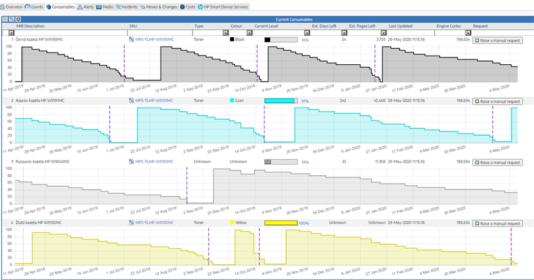Go to the Costs tab
Screen dimensions: 534x280
pyautogui.click(x=188, y=7)
